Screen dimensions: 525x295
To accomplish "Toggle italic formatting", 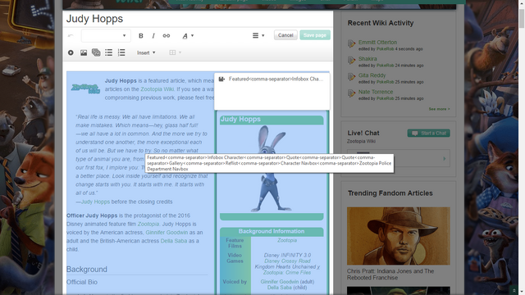I will [153, 35].
